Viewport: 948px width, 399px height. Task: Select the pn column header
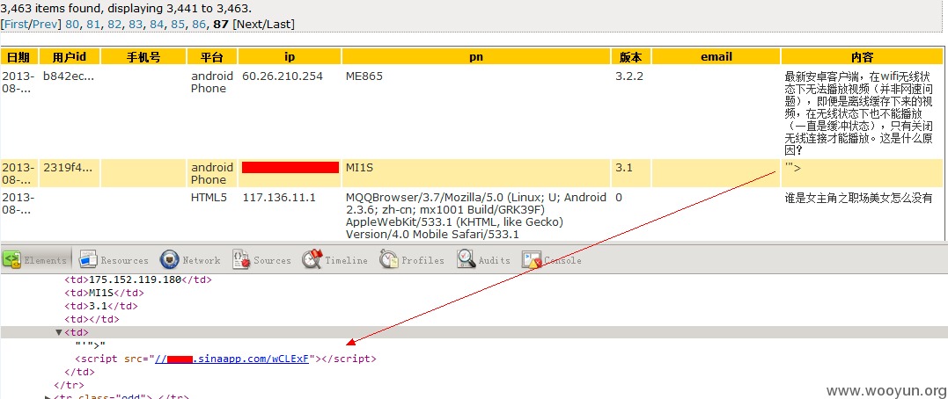coord(476,57)
